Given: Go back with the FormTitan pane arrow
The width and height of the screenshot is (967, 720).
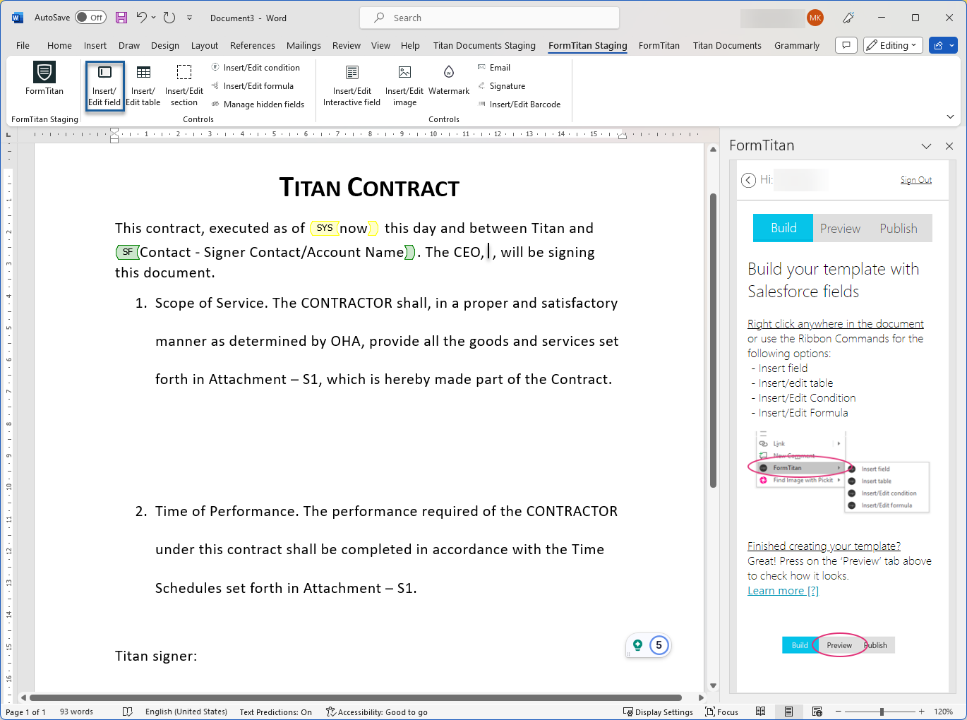Looking at the screenshot, I should (748, 180).
